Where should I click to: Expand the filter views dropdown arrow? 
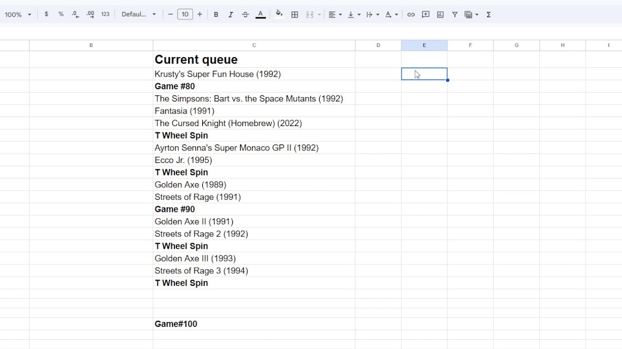tap(477, 15)
